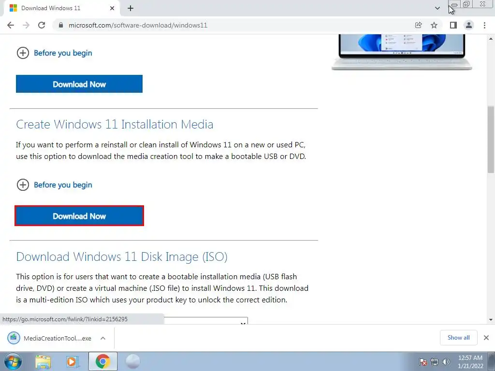The height and width of the screenshot is (371, 495).
Task: Close the Download Windows 11 tab
Action: click(x=112, y=8)
